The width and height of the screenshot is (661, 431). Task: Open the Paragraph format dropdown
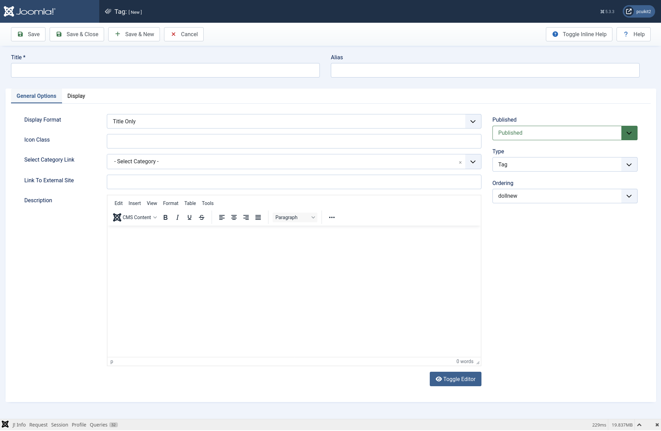pyautogui.click(x=295, y=217)
